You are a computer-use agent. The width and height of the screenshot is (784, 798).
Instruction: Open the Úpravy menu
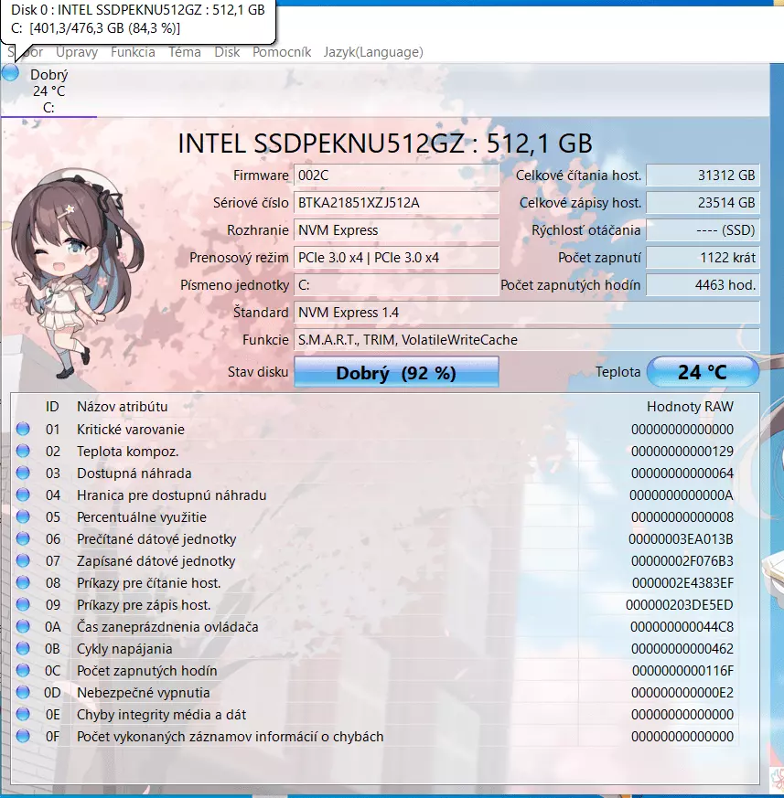[x=77, y=52]
